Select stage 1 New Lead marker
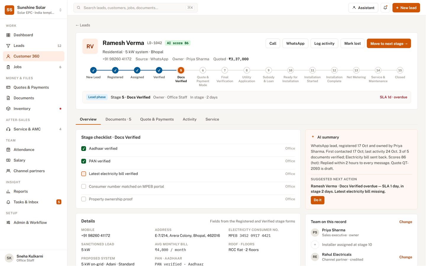Viewport: 426px width, 266px height. 93,70
